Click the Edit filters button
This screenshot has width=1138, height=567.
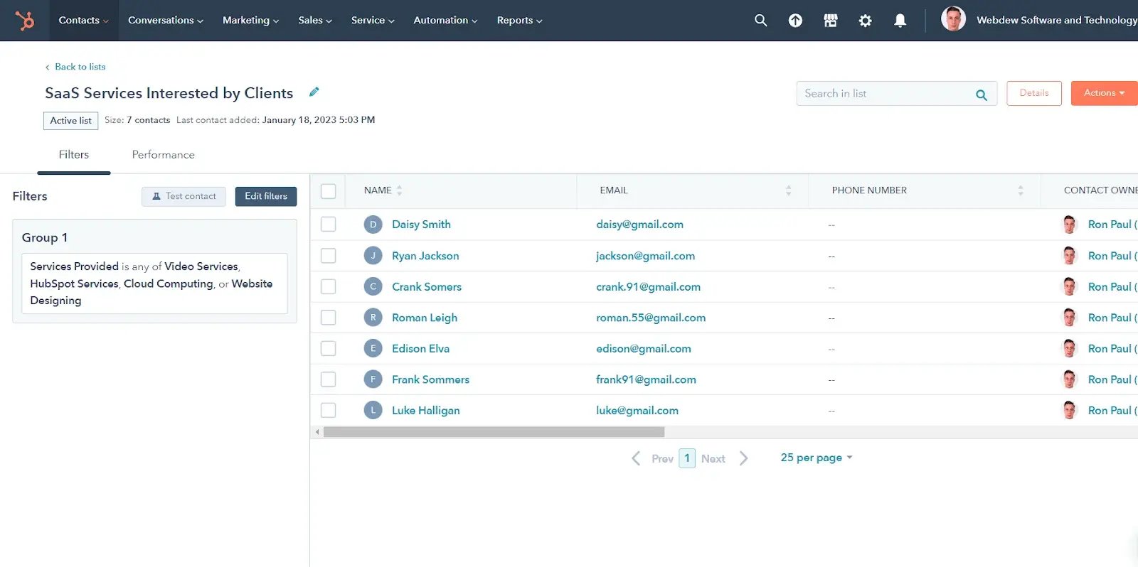tap(266, 196)
